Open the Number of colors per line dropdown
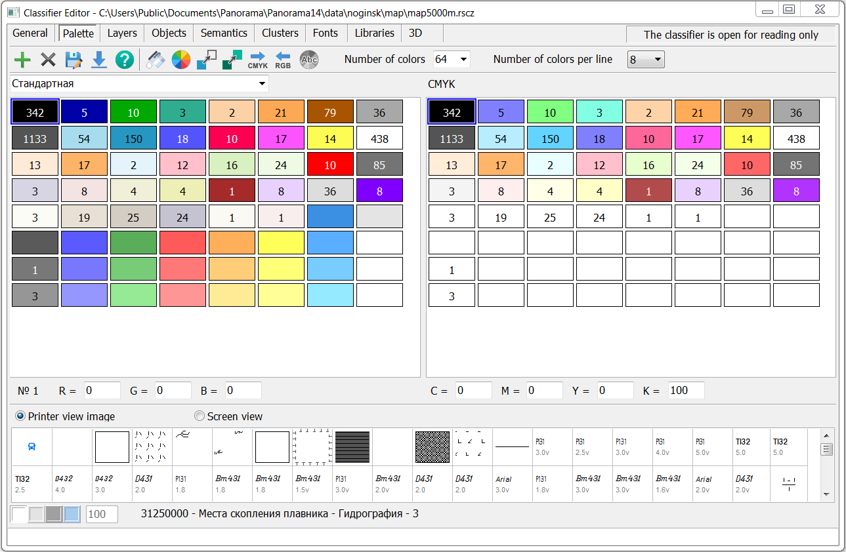This screenshot has width=846, height=552. [x=658, y=60]
